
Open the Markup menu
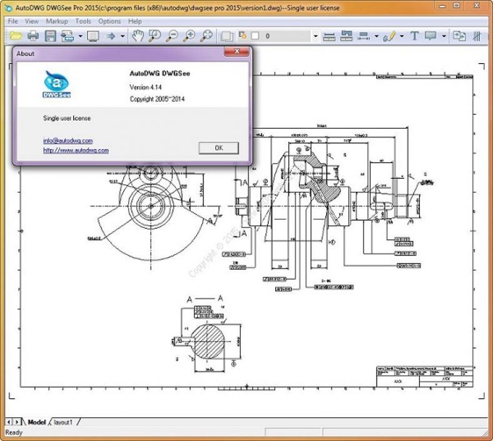click(57, 21)
